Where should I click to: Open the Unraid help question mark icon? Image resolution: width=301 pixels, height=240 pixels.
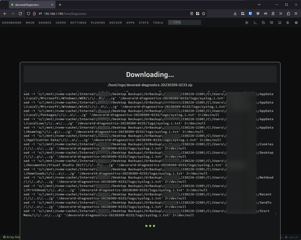tap(296, 23)
